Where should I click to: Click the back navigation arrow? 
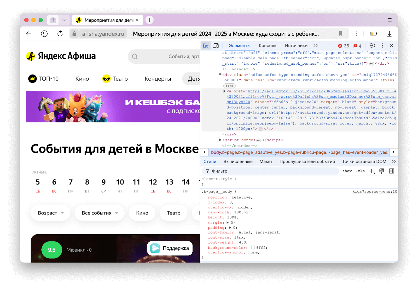tap(29, 34)
